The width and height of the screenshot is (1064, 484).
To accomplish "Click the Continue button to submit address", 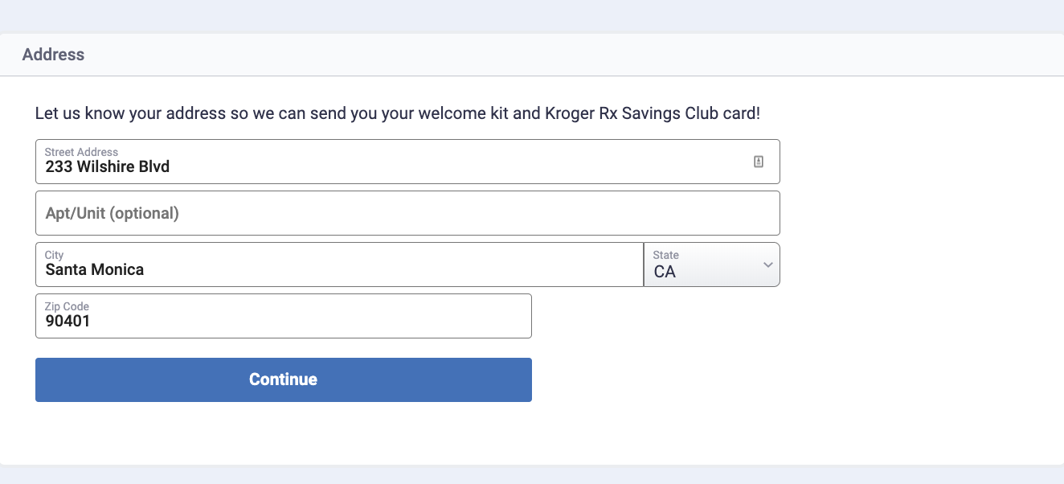I will click(283, 379).
